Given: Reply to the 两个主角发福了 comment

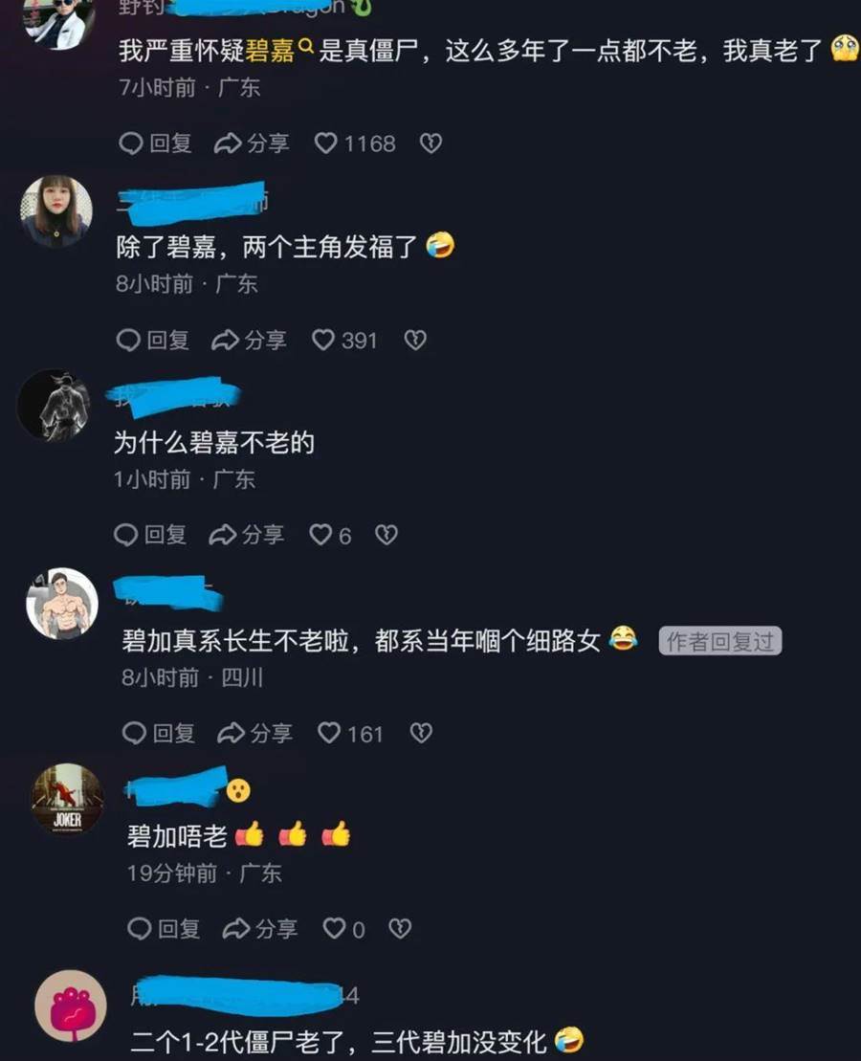Looking at the screenshot, I should pos(153,340).
